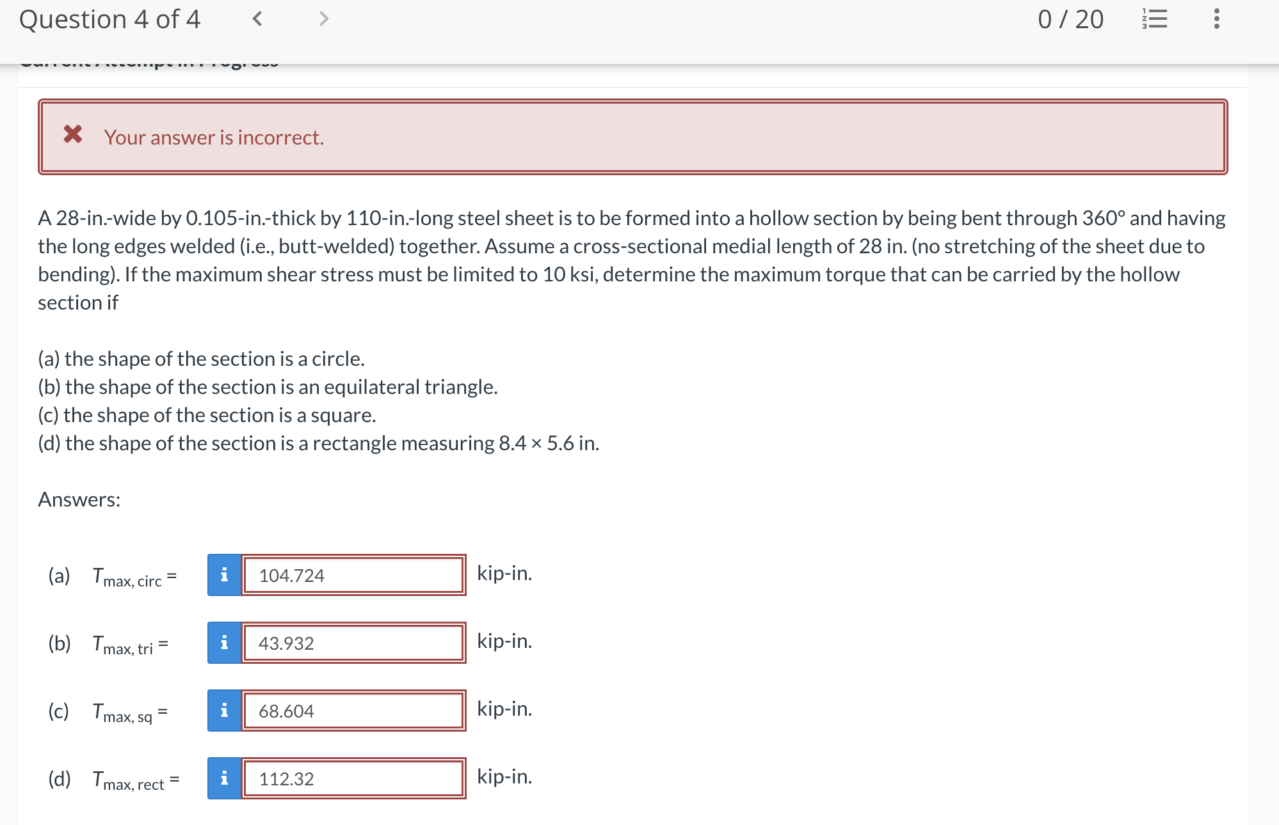
Task: Go to the previous question arrow
Action: tap(257, 19)
